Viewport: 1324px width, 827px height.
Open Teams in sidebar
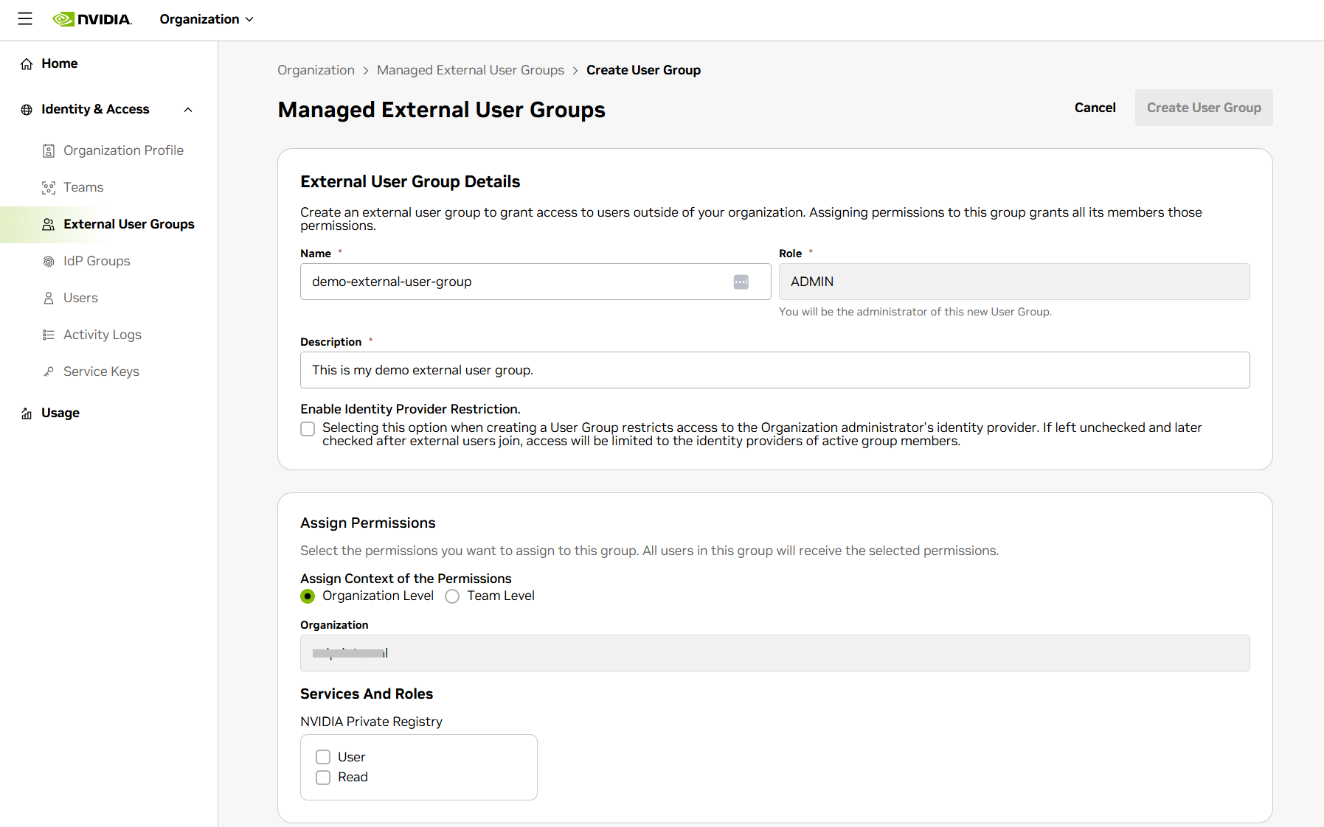click(83, 187)
